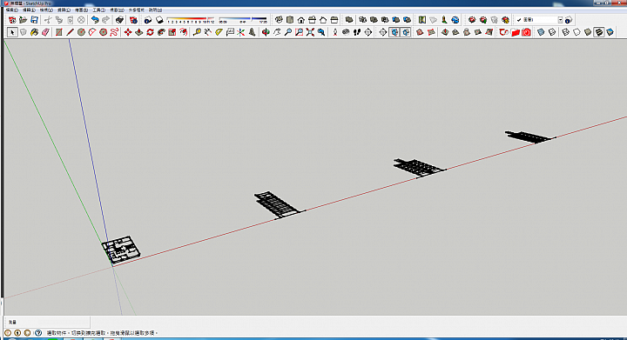627x340 pixels.
Task: Activate the Scale tool
Action: click(172, 32)
